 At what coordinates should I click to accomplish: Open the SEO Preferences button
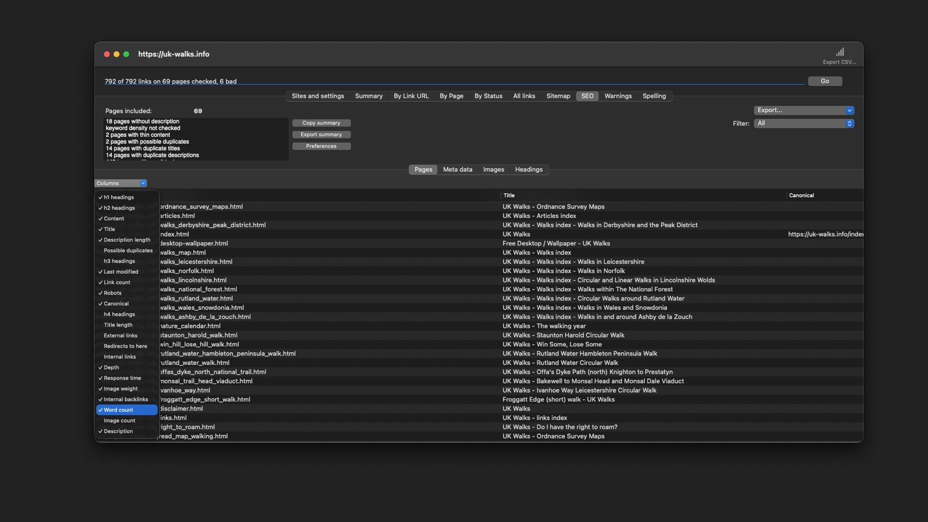pos(321,146)
